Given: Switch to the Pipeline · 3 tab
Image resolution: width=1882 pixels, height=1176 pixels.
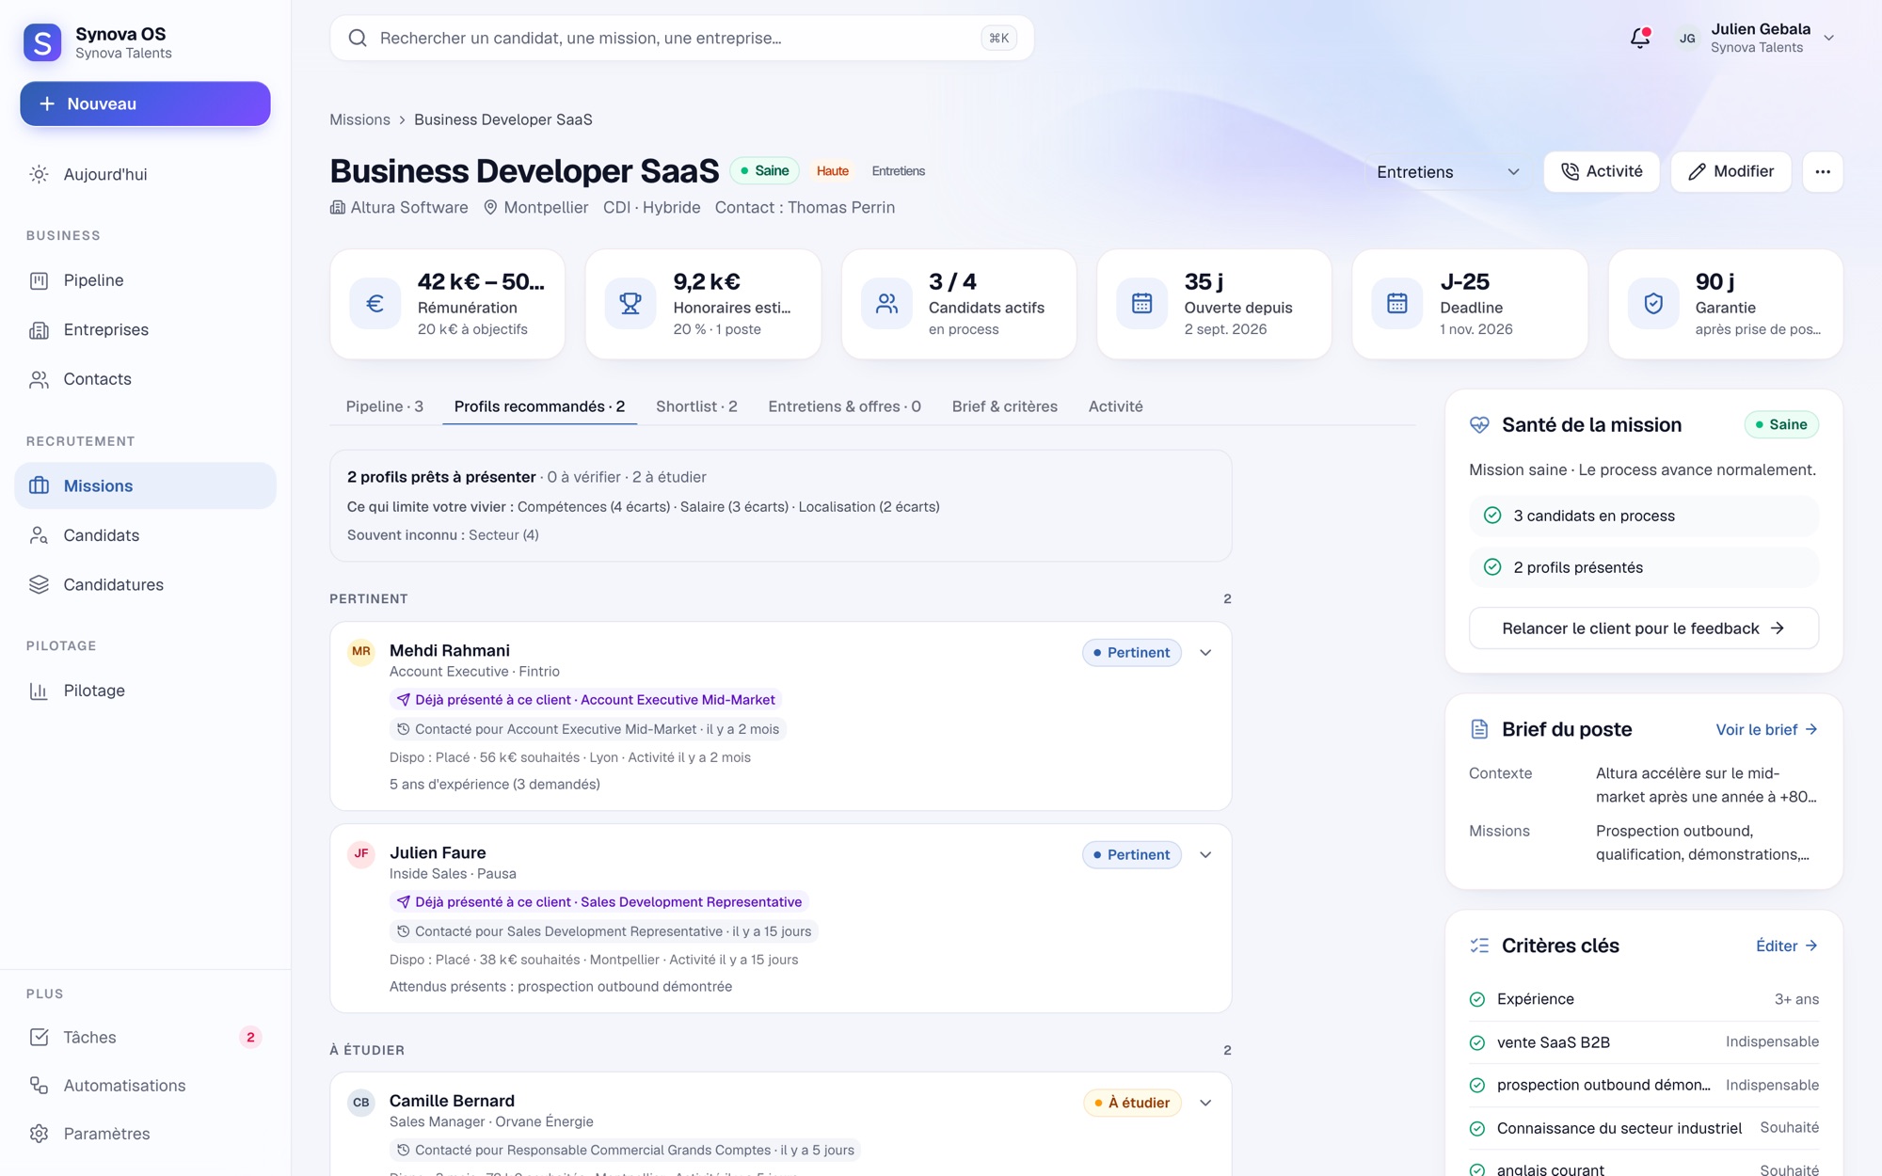Looking at the screenshot, I should tap(384, 406).
